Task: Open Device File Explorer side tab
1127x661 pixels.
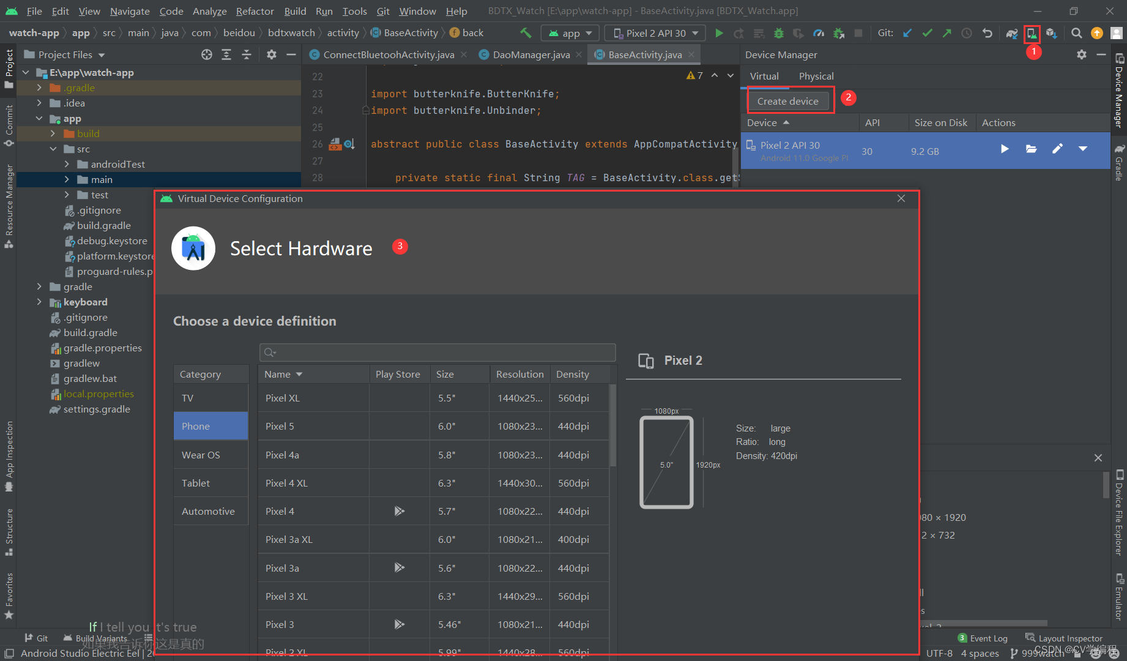Action: pyautogui.click(x=1119, y=513)
